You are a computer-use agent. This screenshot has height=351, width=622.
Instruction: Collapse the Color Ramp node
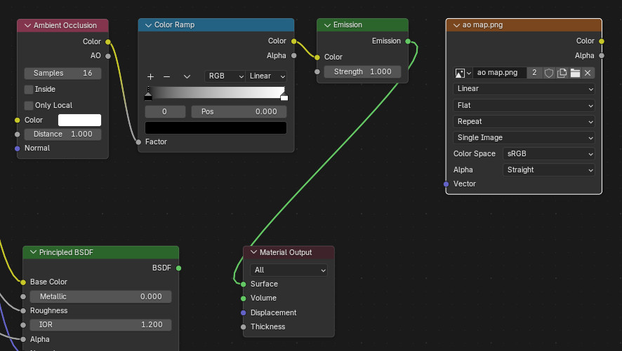click(148, 25)
